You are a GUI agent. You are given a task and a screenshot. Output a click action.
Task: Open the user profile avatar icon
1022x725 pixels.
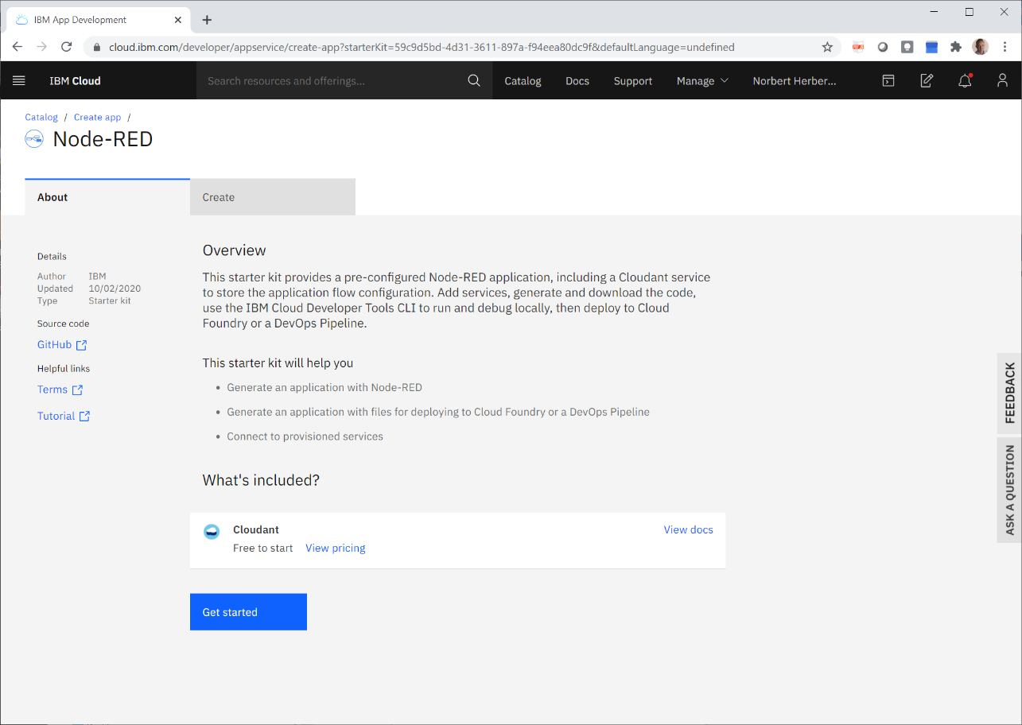point(1002,80)
